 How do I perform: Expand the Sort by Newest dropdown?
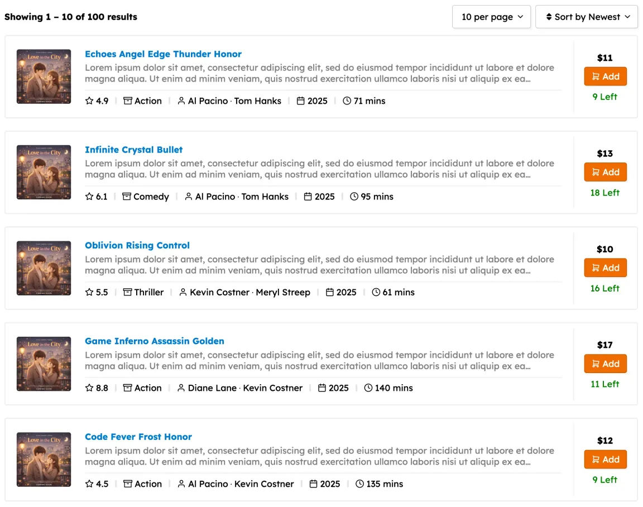coord(586,17)
